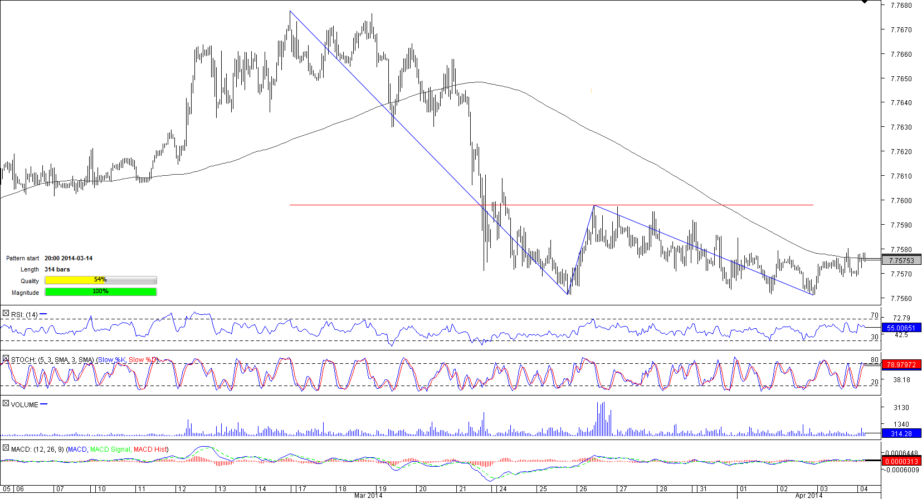
Task: Click the black triangle marker at top right
Action: coord(864,2)
